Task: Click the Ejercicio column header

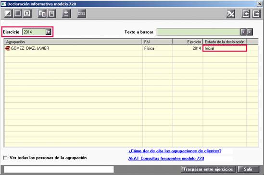Action: coord(188,42)
